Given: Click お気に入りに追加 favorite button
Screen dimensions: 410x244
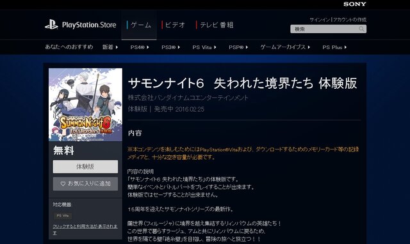Looking at the screenshot, I should [x=85, y=184].
